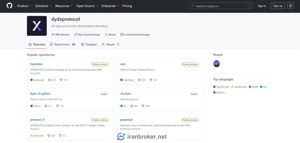
Task: Open the GitHub home logo
Action: coord(9,6)
